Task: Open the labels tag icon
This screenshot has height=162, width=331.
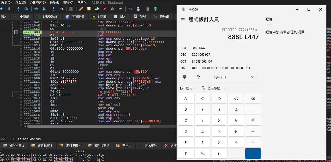Action: coord(97,9)
